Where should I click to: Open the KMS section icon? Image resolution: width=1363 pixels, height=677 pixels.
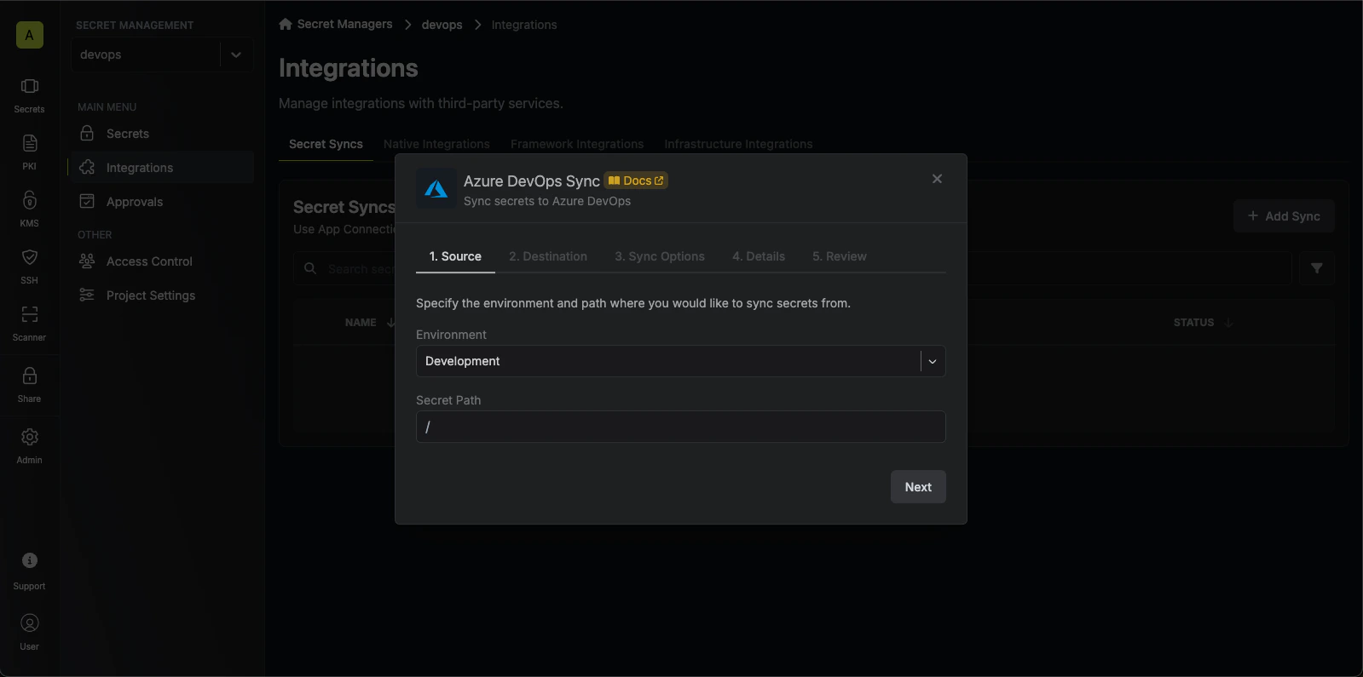pos(29,200)
